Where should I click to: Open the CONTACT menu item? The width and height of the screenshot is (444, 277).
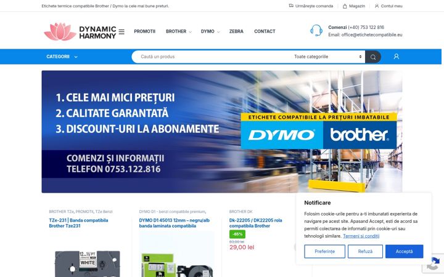click(x=265, y=31)
